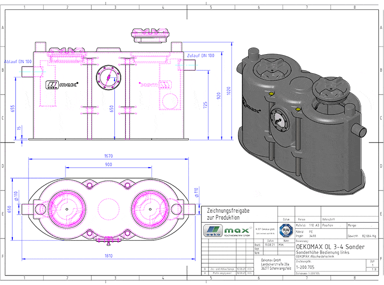Image resolution: width=384 pixels, height=285 pixels.
Task: Click the 'OEKOMAX OL 3-4 Sonder' title
Action: pos(330,247)
